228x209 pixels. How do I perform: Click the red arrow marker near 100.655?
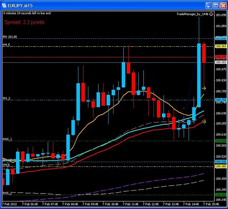204,120
